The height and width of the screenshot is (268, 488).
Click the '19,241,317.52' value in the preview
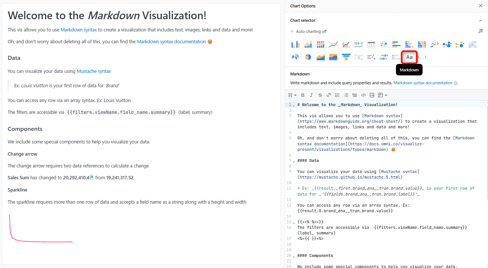(x=120, y=178)
